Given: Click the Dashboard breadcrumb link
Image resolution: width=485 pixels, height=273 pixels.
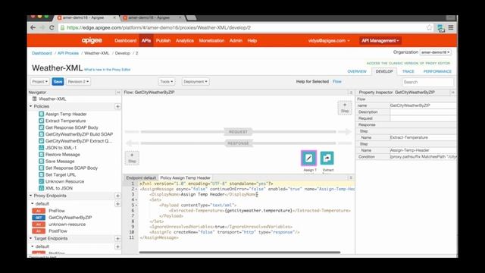Looking at the screenshot, I should tap(42, 53).
